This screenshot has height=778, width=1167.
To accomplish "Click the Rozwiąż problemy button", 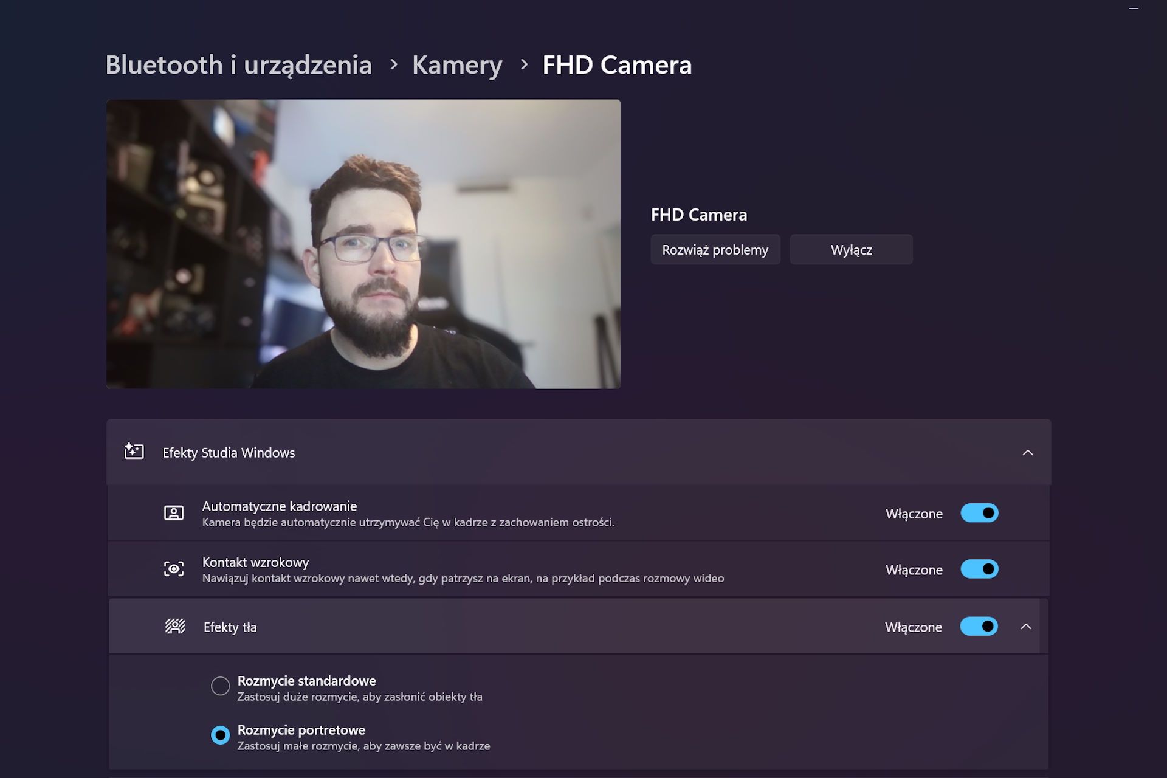I will click(x=715, y=250).
